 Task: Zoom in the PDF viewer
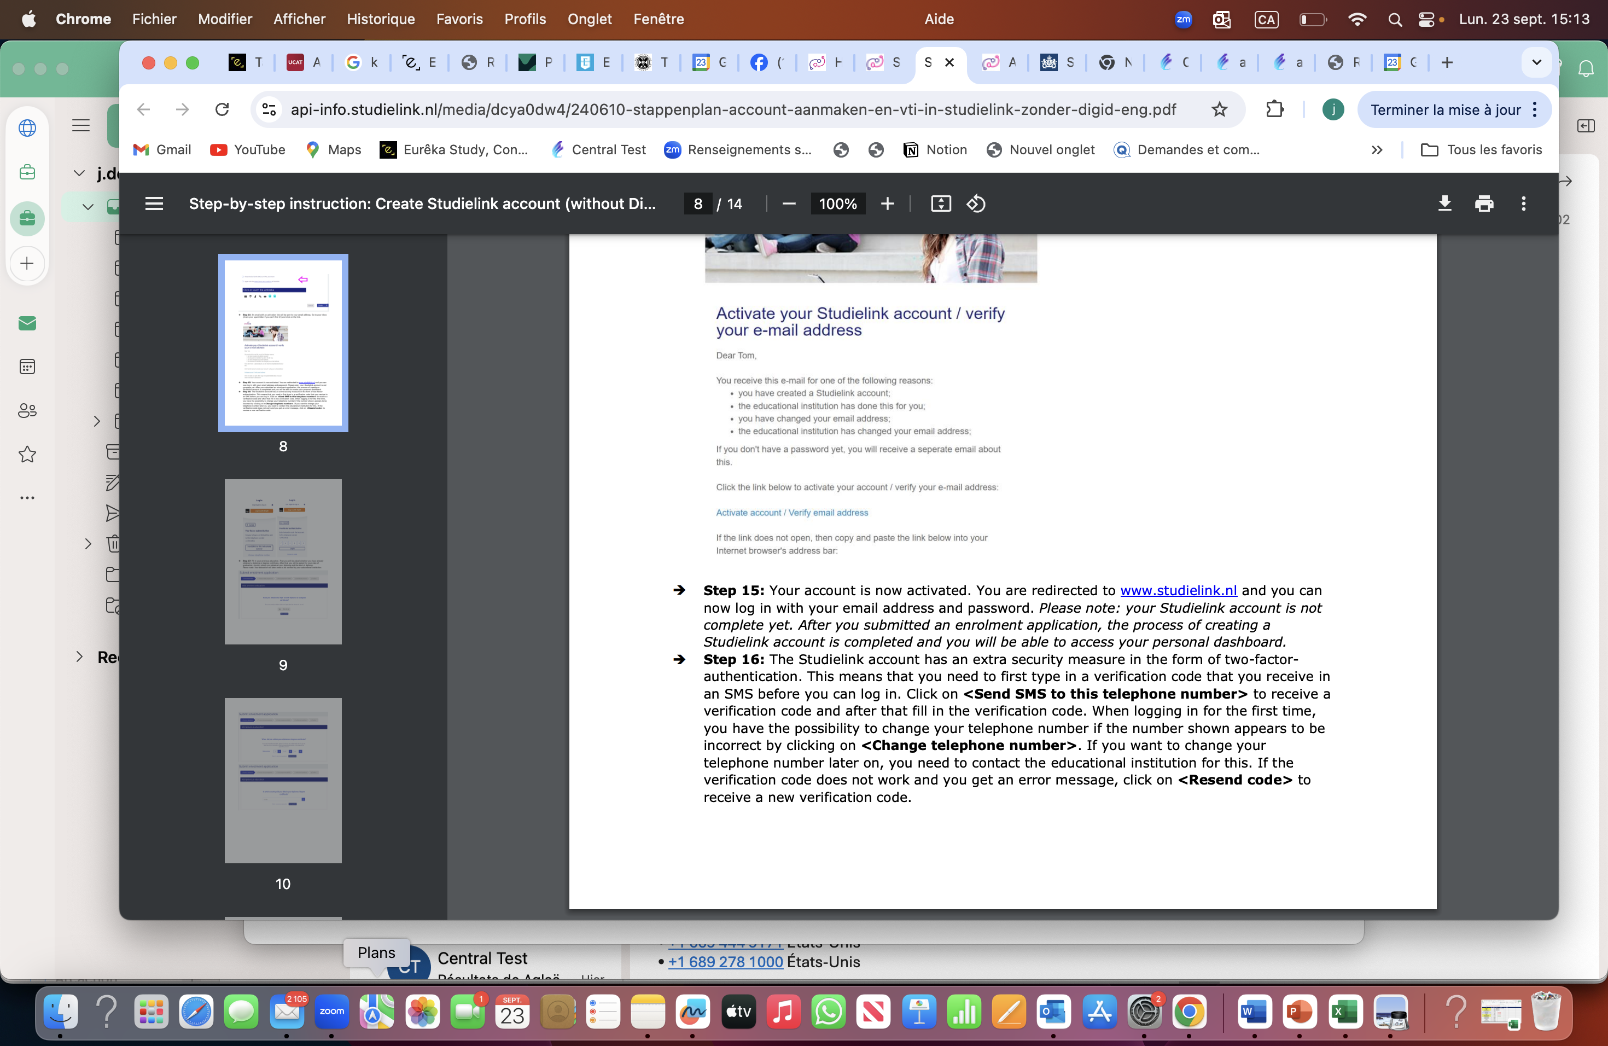pos(888,204)
